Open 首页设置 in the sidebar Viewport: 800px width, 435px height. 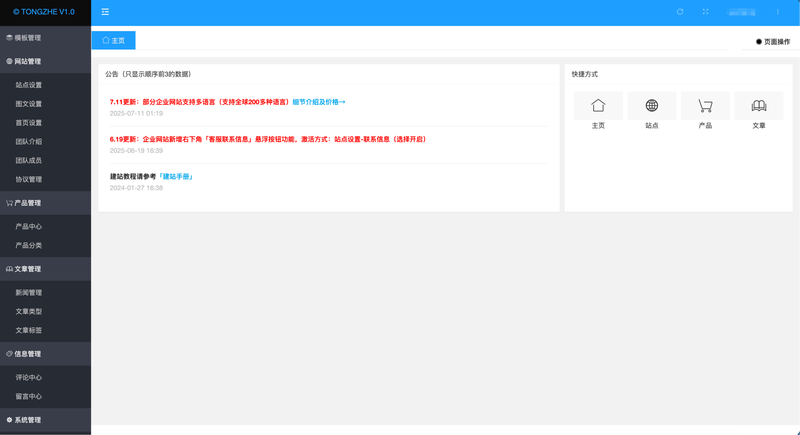46,122
